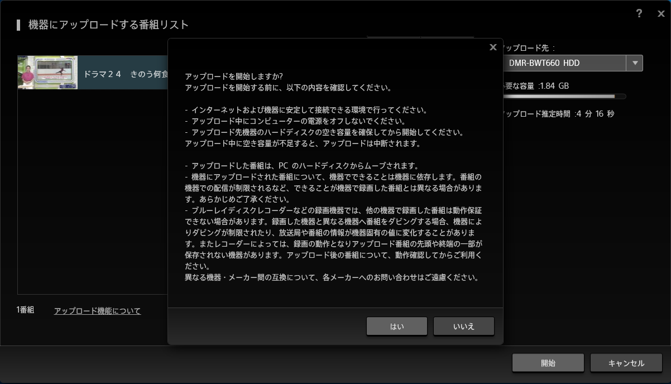Close the upload list window with top-right X
Viewport: 671px width, 384px height.
click(661, 14)
